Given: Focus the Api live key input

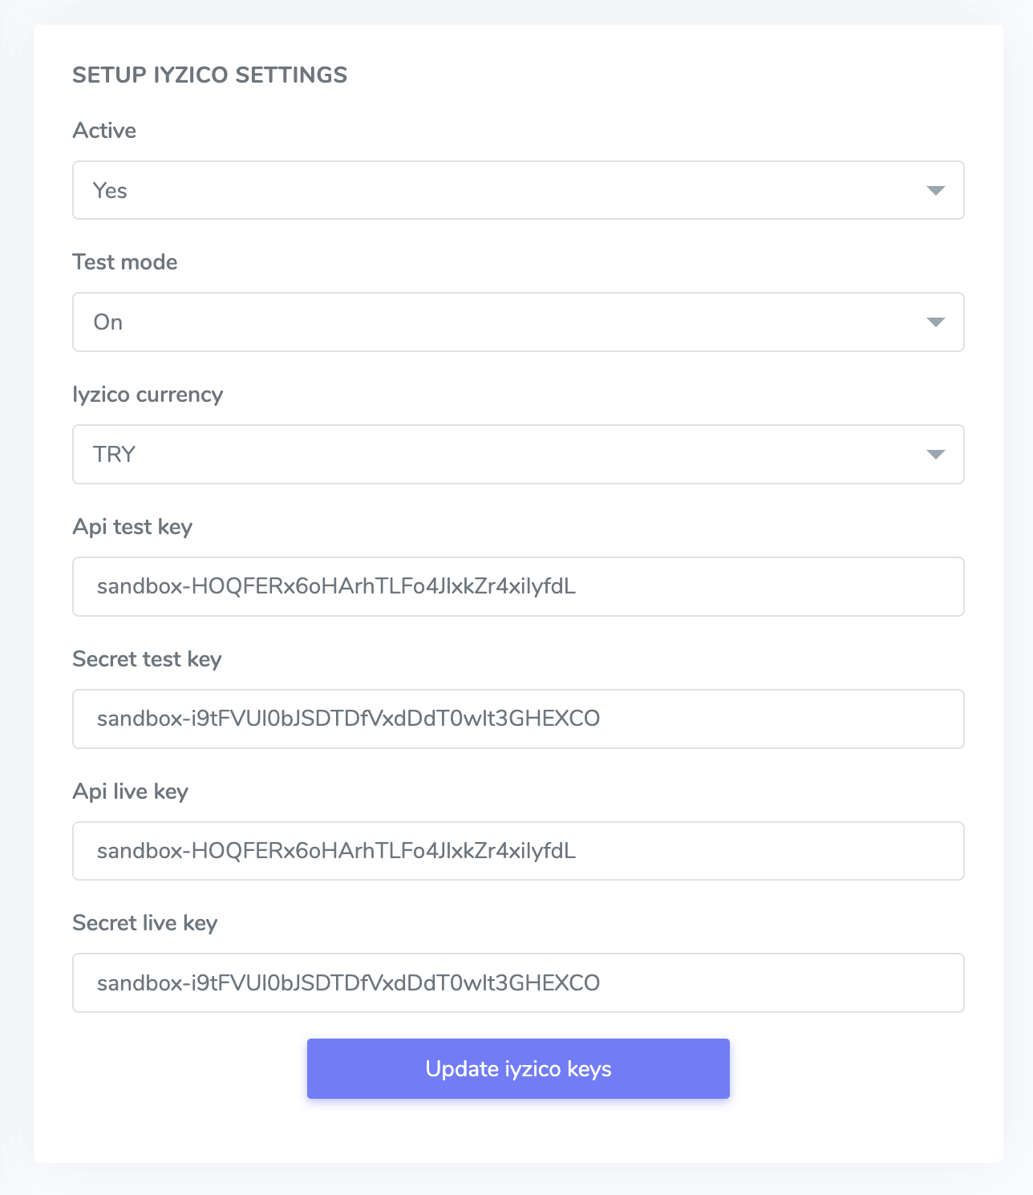Looking at the screenshot, I should click(518, 851).
